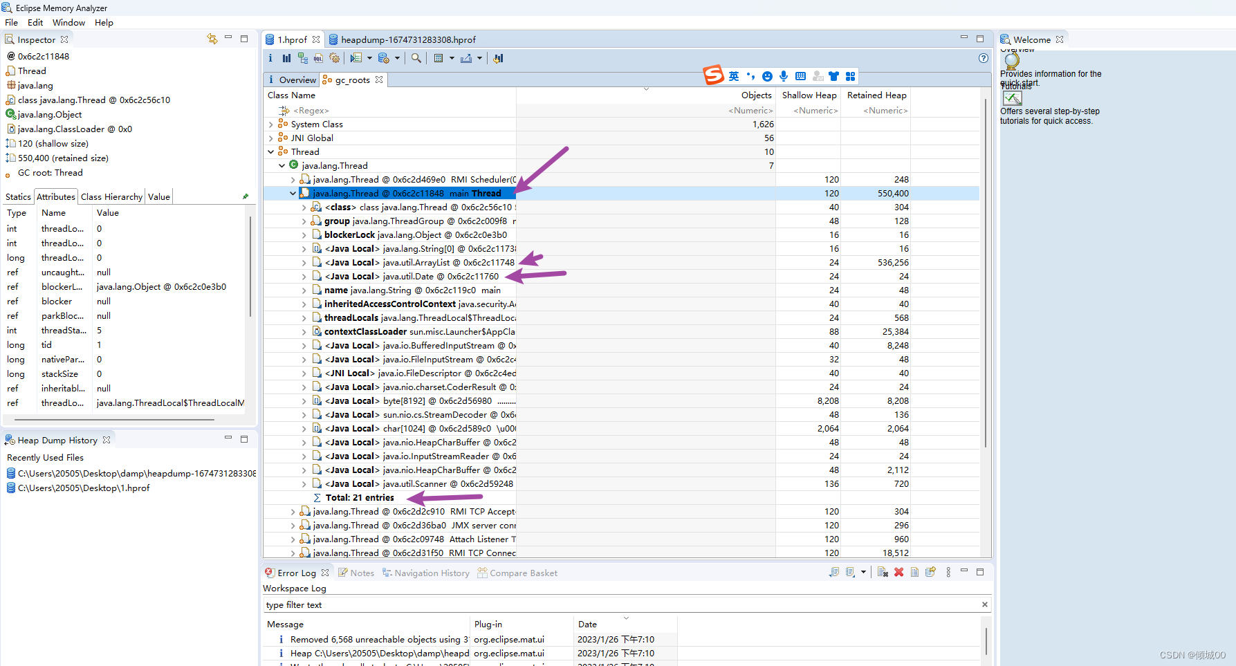
Task: Expand the java.util.ArrayList Java Local row
Action: [x=304, y=263]
